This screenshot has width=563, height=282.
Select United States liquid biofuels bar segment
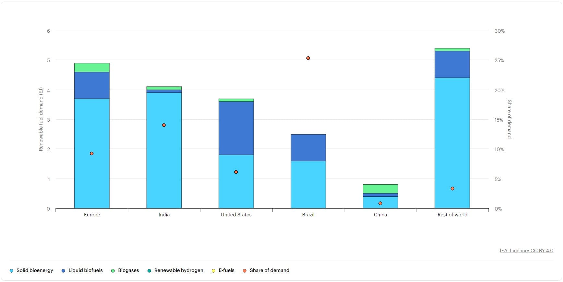236,128
